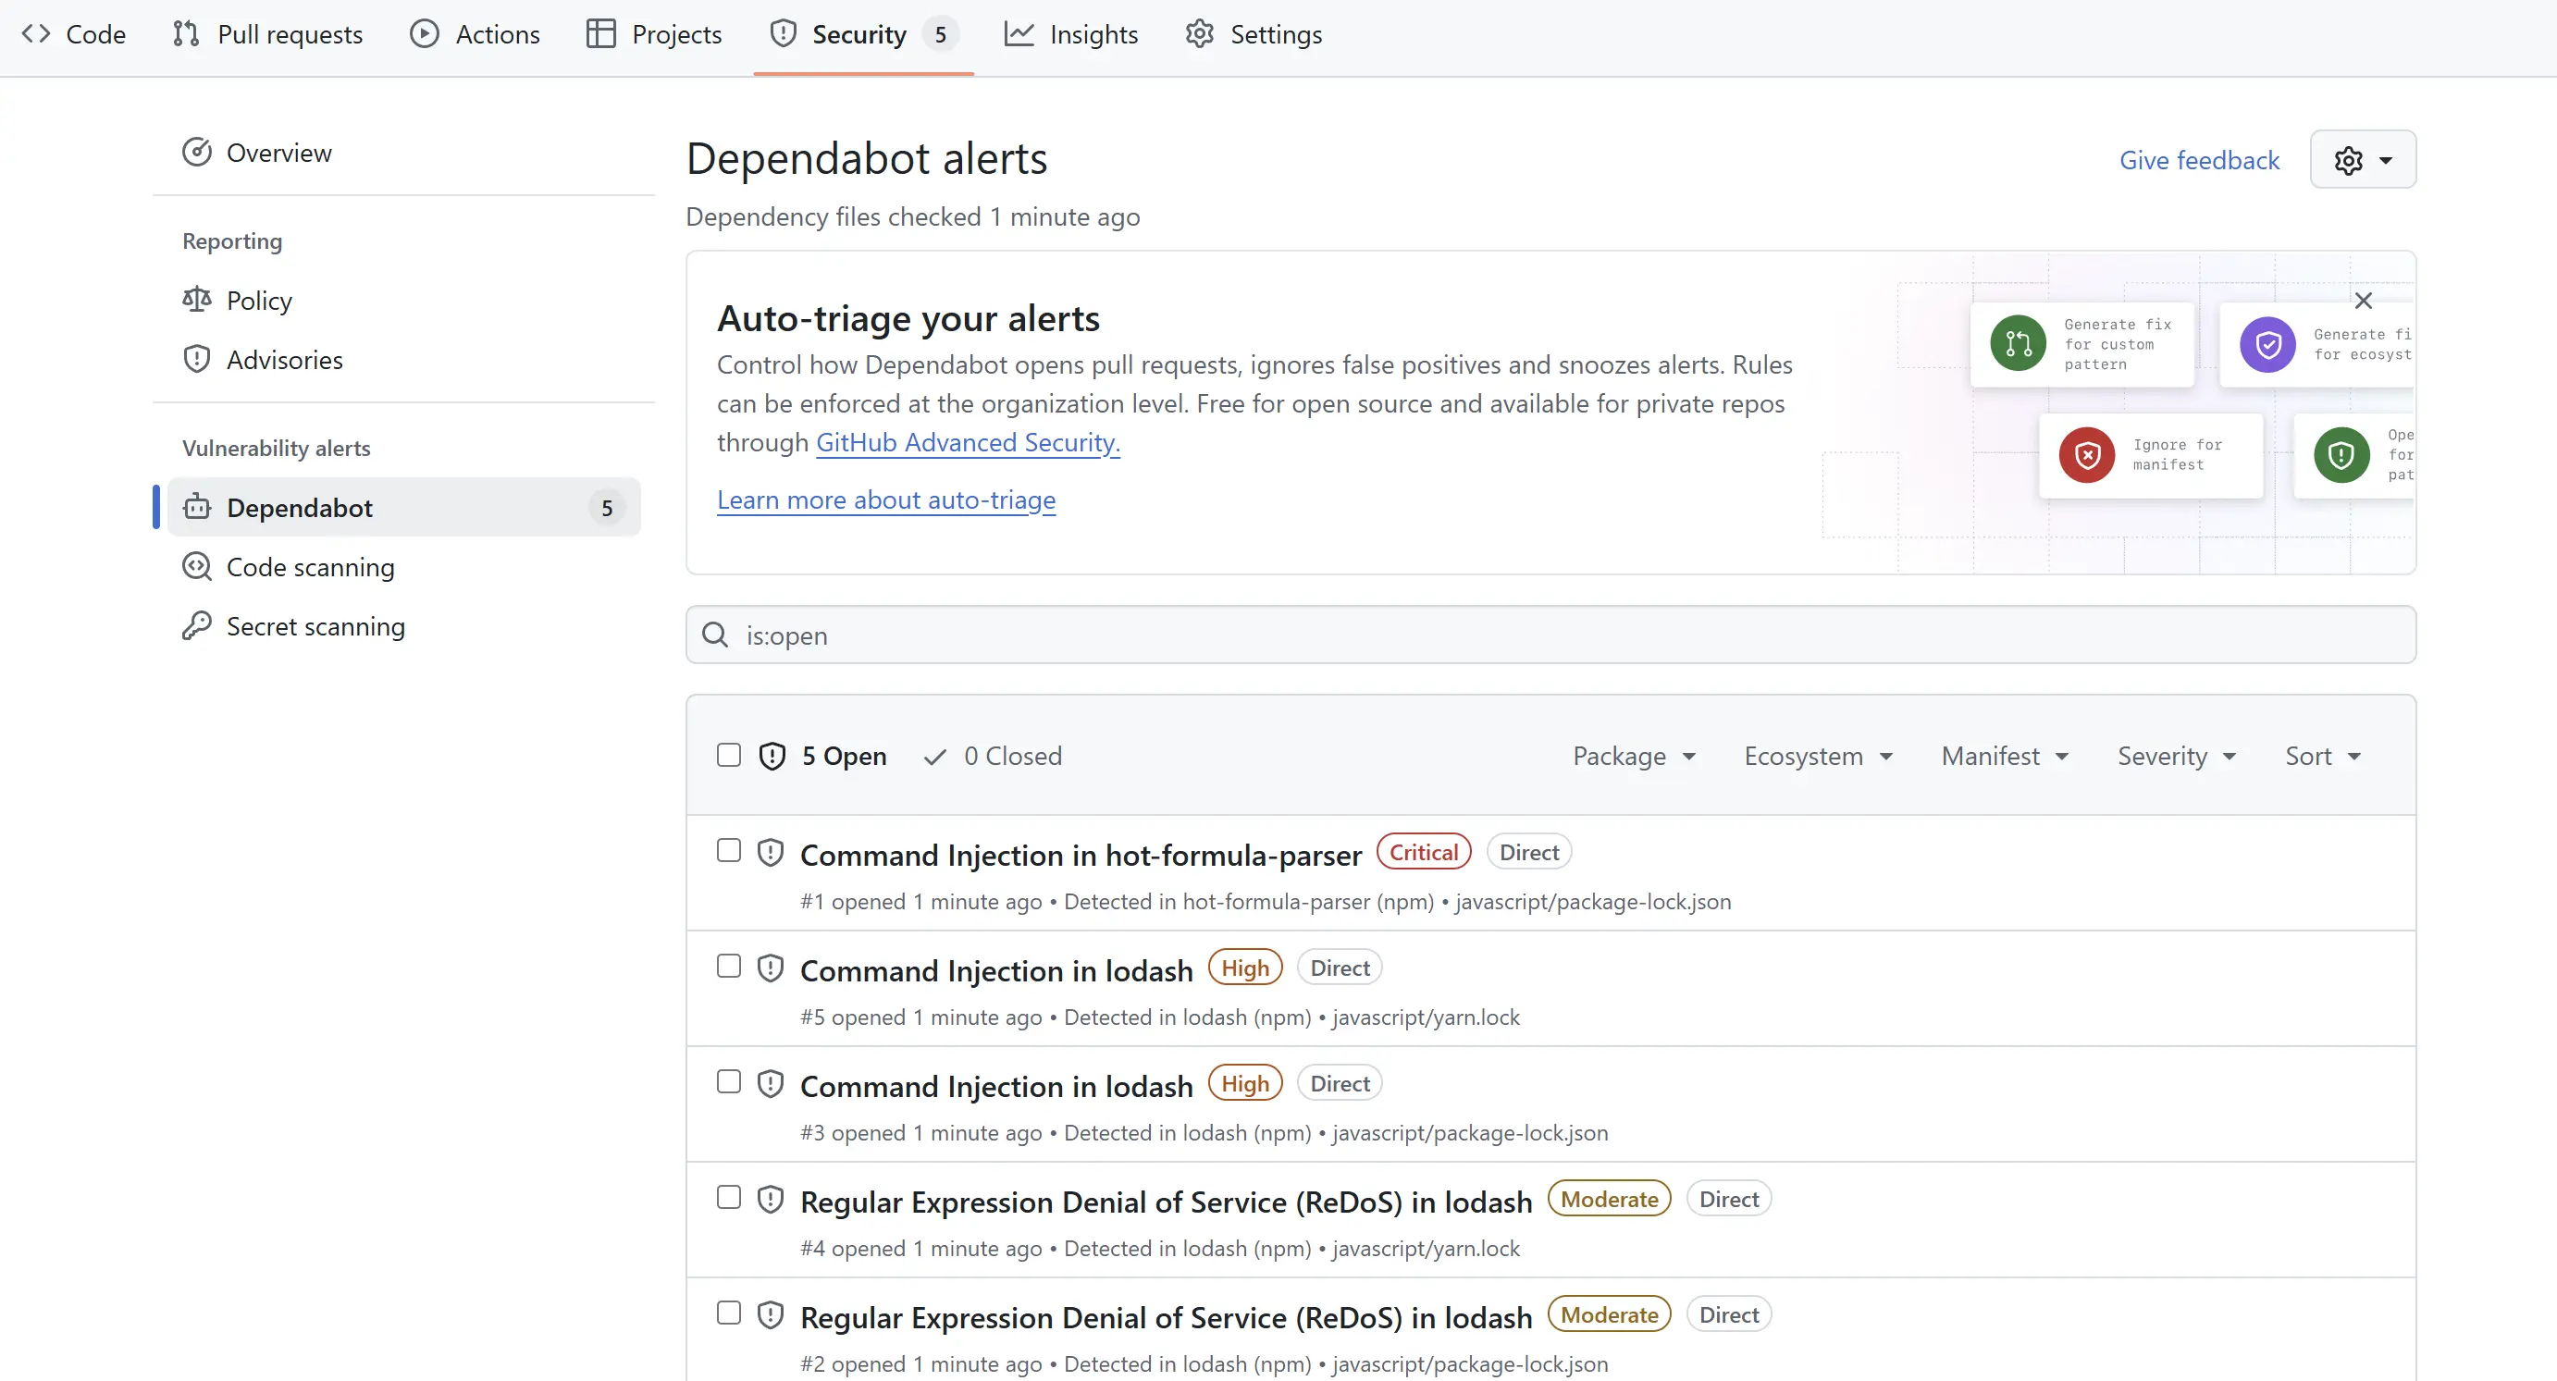Viewport: 2557px width, 1381px height.
Task: Click Direct label on hot-formula-parser alert
Action: point(1528,852)
